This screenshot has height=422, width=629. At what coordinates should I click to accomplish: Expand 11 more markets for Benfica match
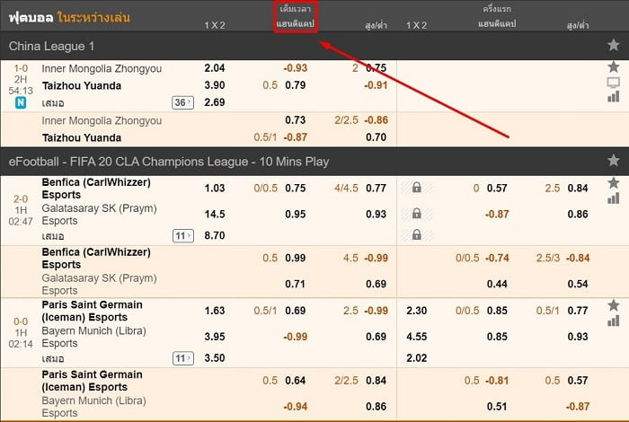pos(183,235)
